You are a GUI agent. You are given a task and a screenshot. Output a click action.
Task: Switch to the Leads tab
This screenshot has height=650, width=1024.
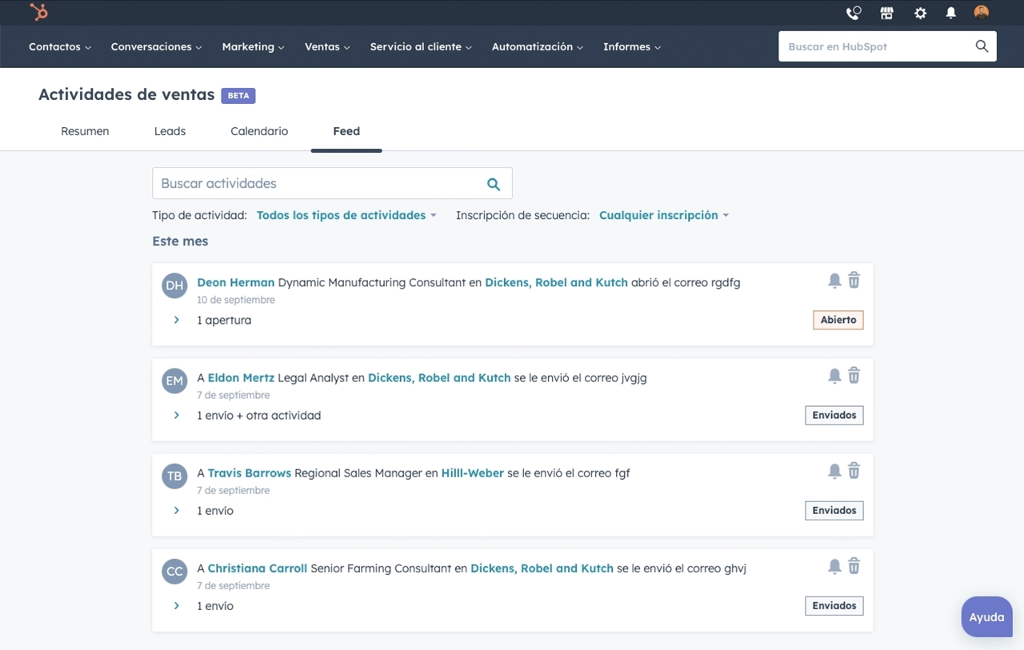(x=170, y=131)
